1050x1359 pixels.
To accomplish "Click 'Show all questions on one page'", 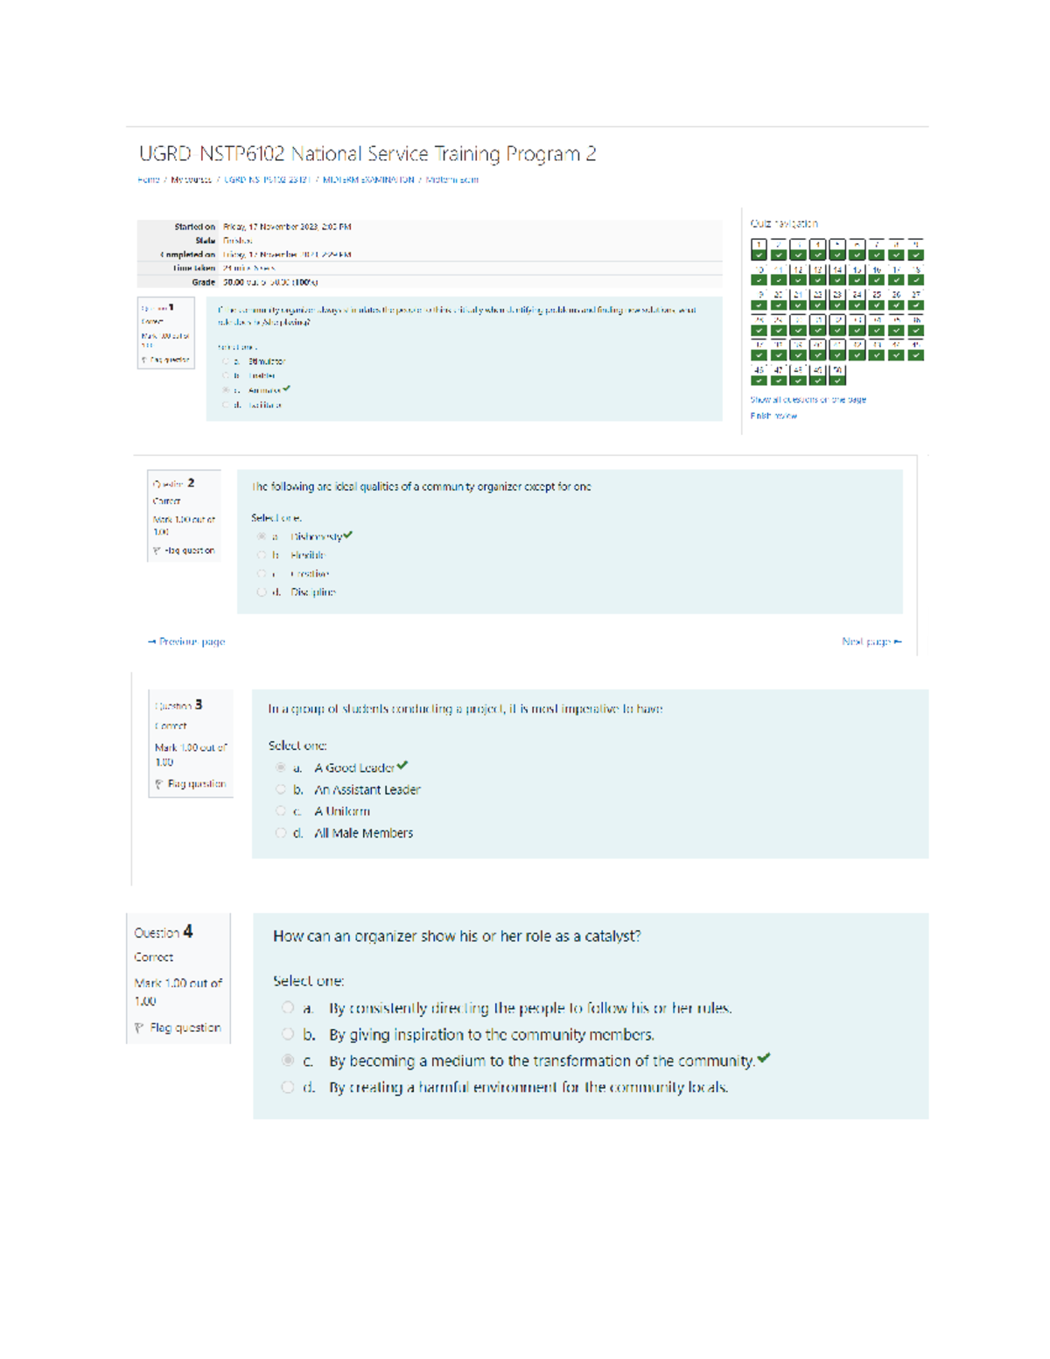I will click(808, 400).
